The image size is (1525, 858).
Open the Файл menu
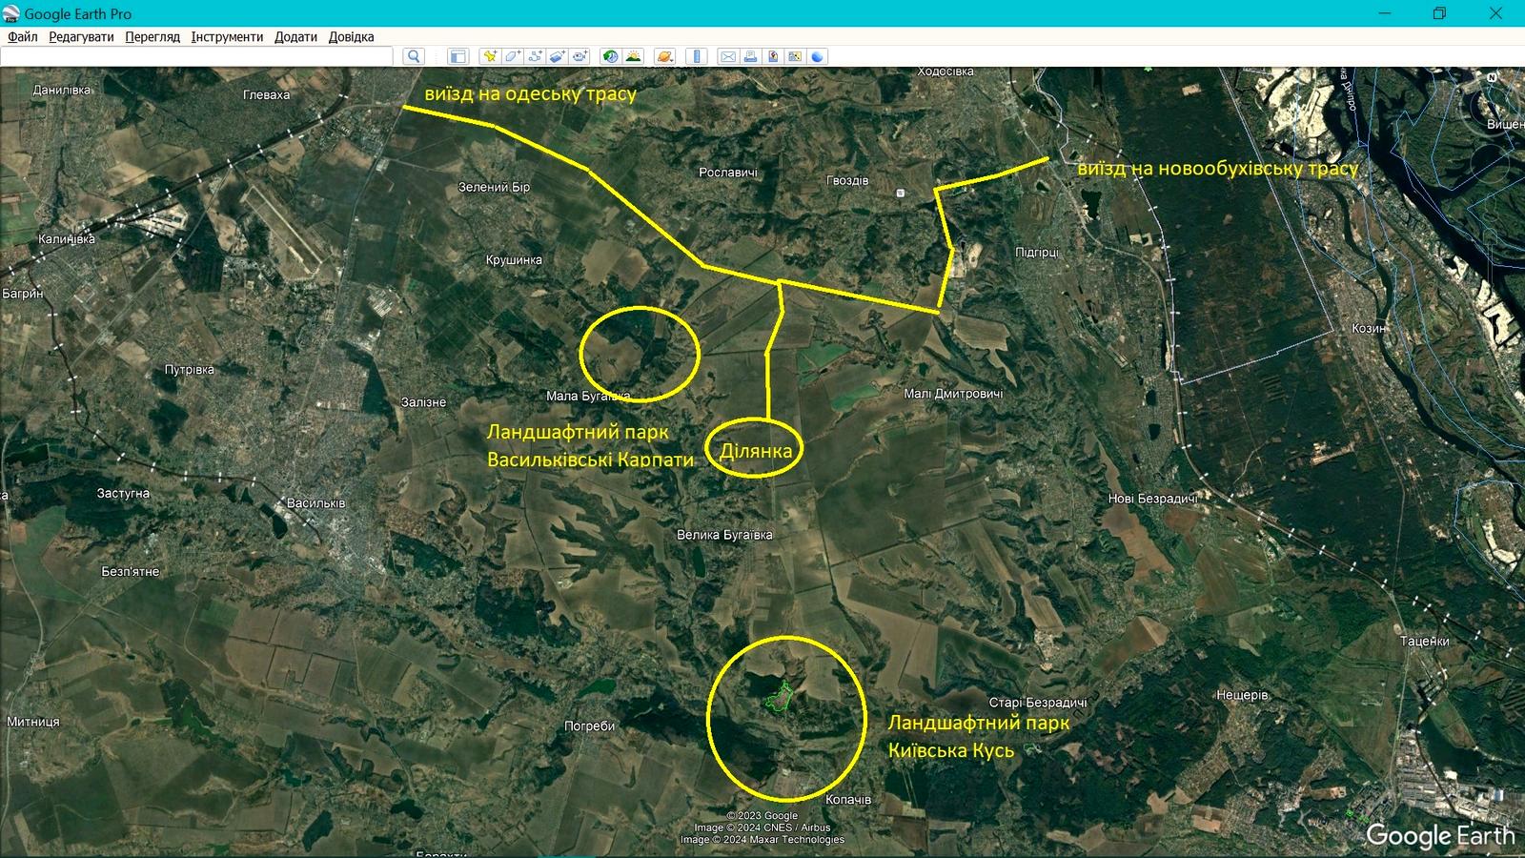(x=23, y=36)
